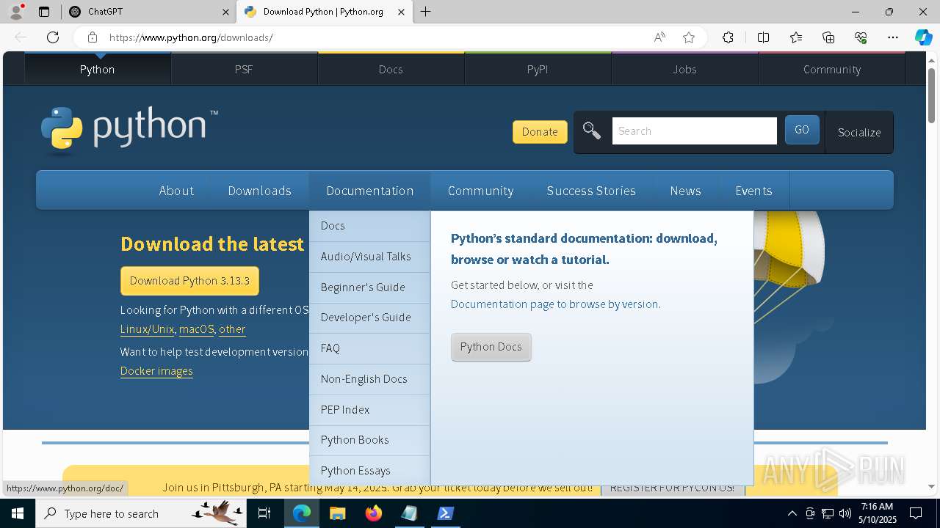Select PEP Index submenu item
Screen dimensions: 940x528
(369, 410)
